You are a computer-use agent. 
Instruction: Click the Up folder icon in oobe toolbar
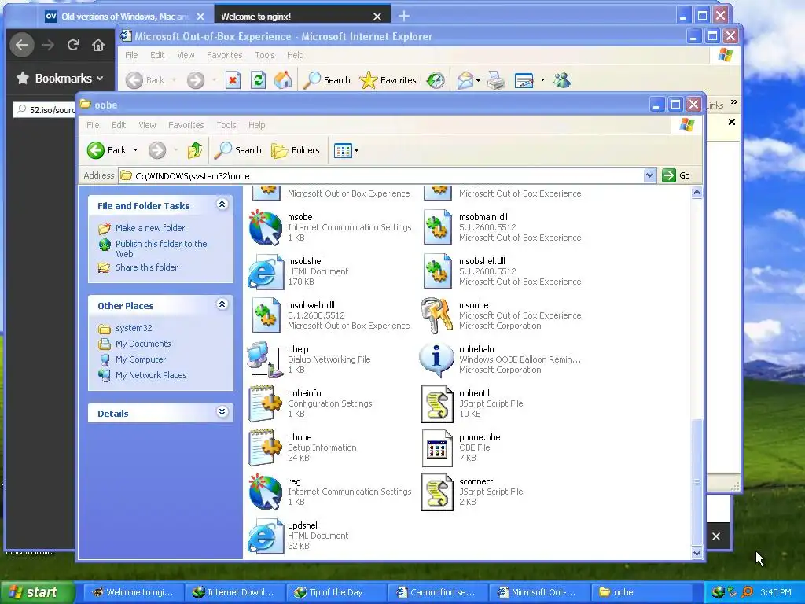195,150
